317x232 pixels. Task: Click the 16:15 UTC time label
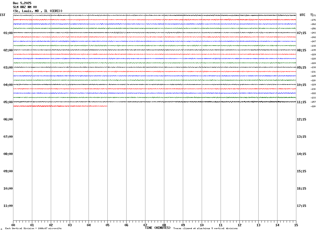click(x=302, y=189)
